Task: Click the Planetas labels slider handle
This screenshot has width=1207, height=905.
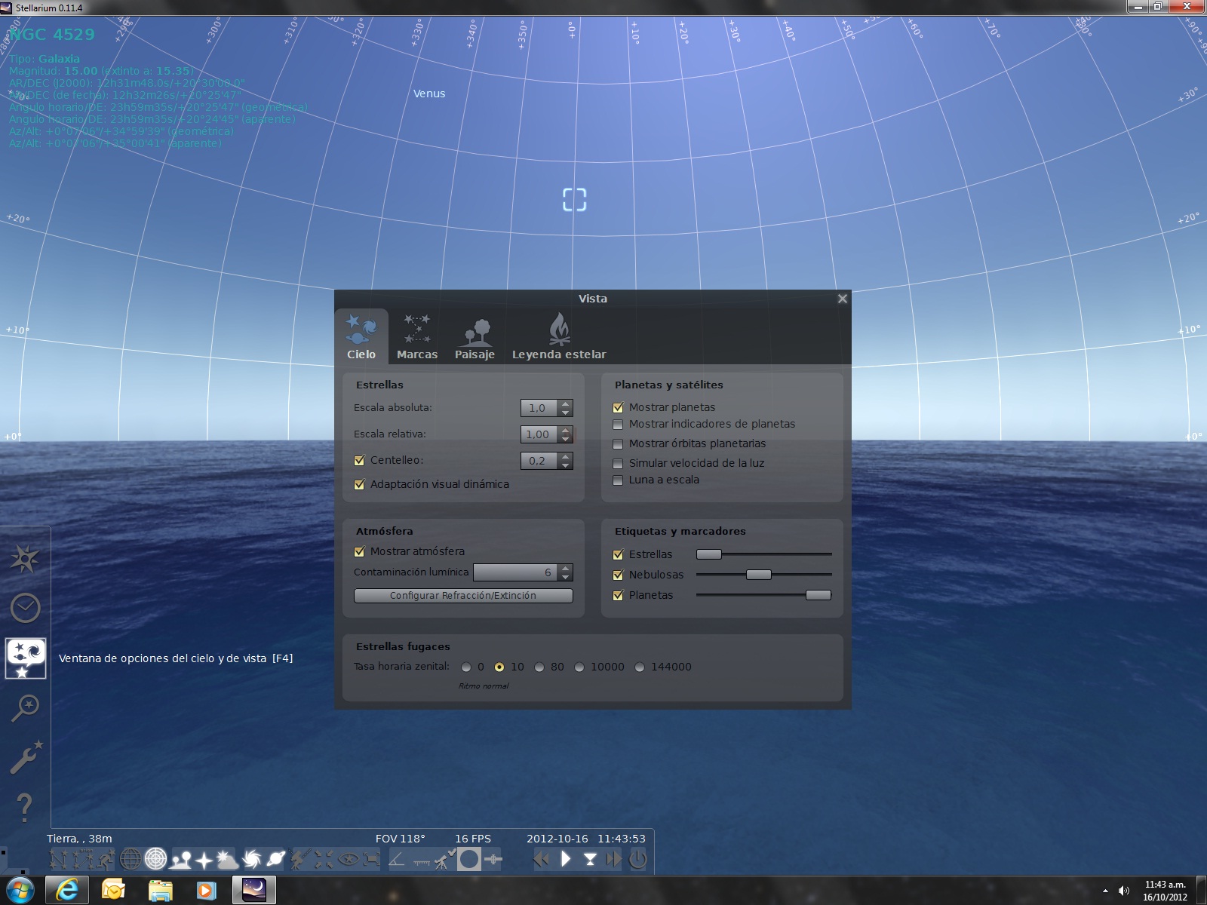Action: coord(818,595)
